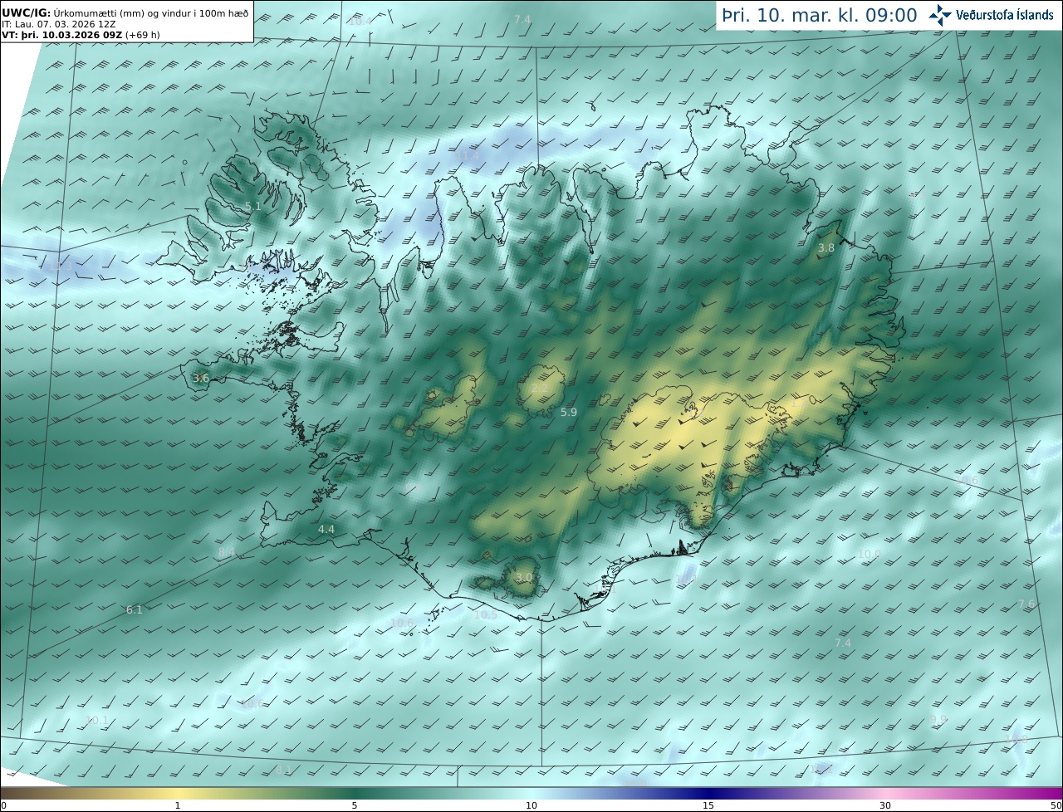Click the 9.9 value in the bottom-right ocean
The width and height of the screenshot is (1063, 812).
click(938, 719)
